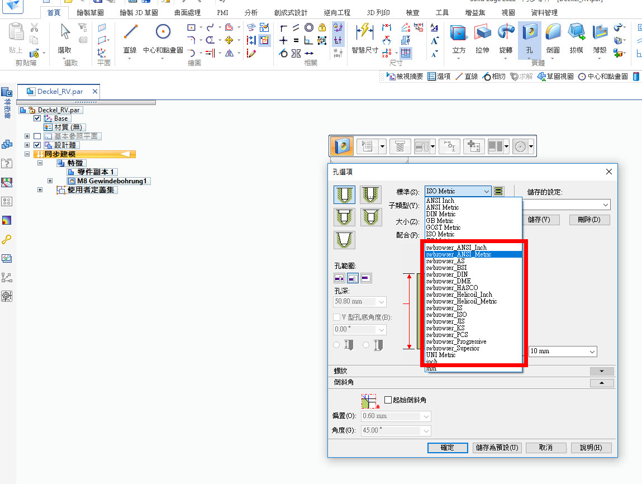Select the counterbore hole type icon

click(344, 217)
